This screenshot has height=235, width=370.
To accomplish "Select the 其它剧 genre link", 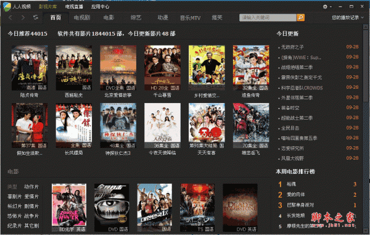I will [x=31, y=226].
